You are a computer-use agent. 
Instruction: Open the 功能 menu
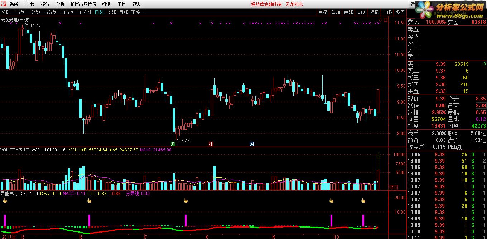[x=30, y=4]
